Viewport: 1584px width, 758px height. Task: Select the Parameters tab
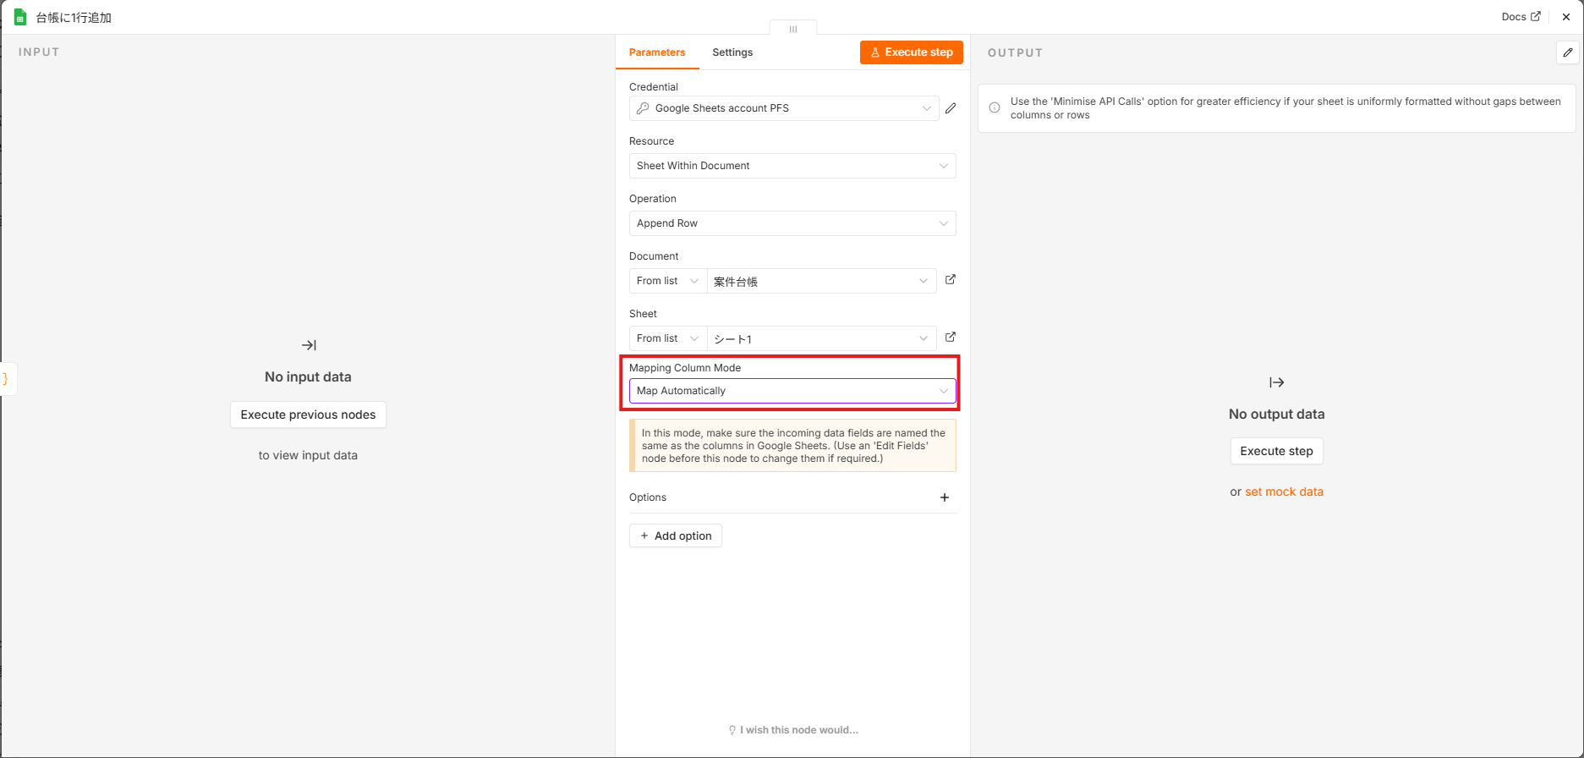pos(657,52)
